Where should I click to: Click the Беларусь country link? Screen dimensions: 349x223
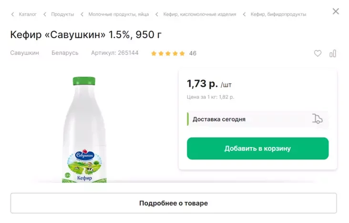[65, 53]
